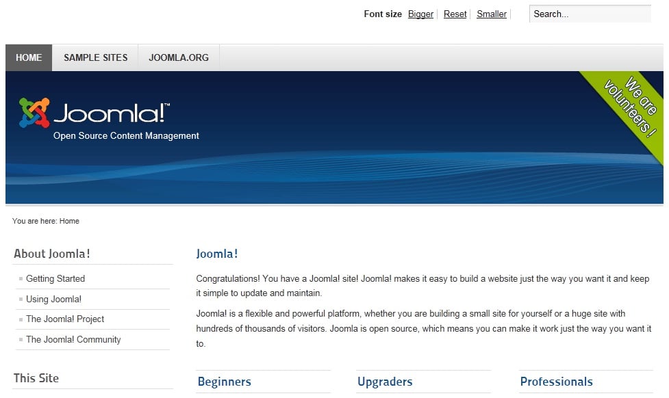Open The Joomla! Community link
This screenshot has width=669, height=398.
pos(73,339)
